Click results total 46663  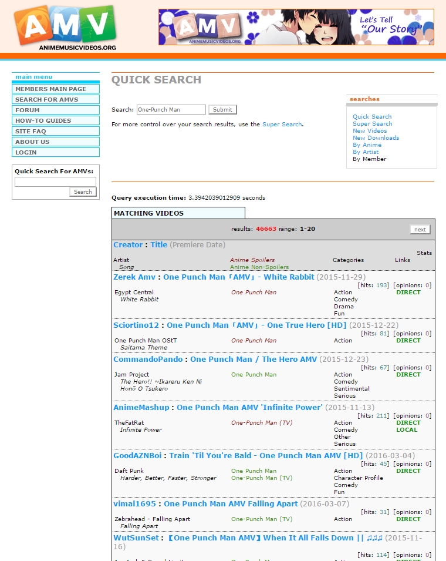point(266,229)
